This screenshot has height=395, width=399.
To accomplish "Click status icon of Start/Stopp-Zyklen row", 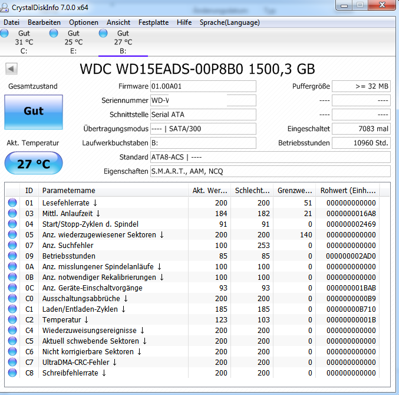I will tap(12, 224).
